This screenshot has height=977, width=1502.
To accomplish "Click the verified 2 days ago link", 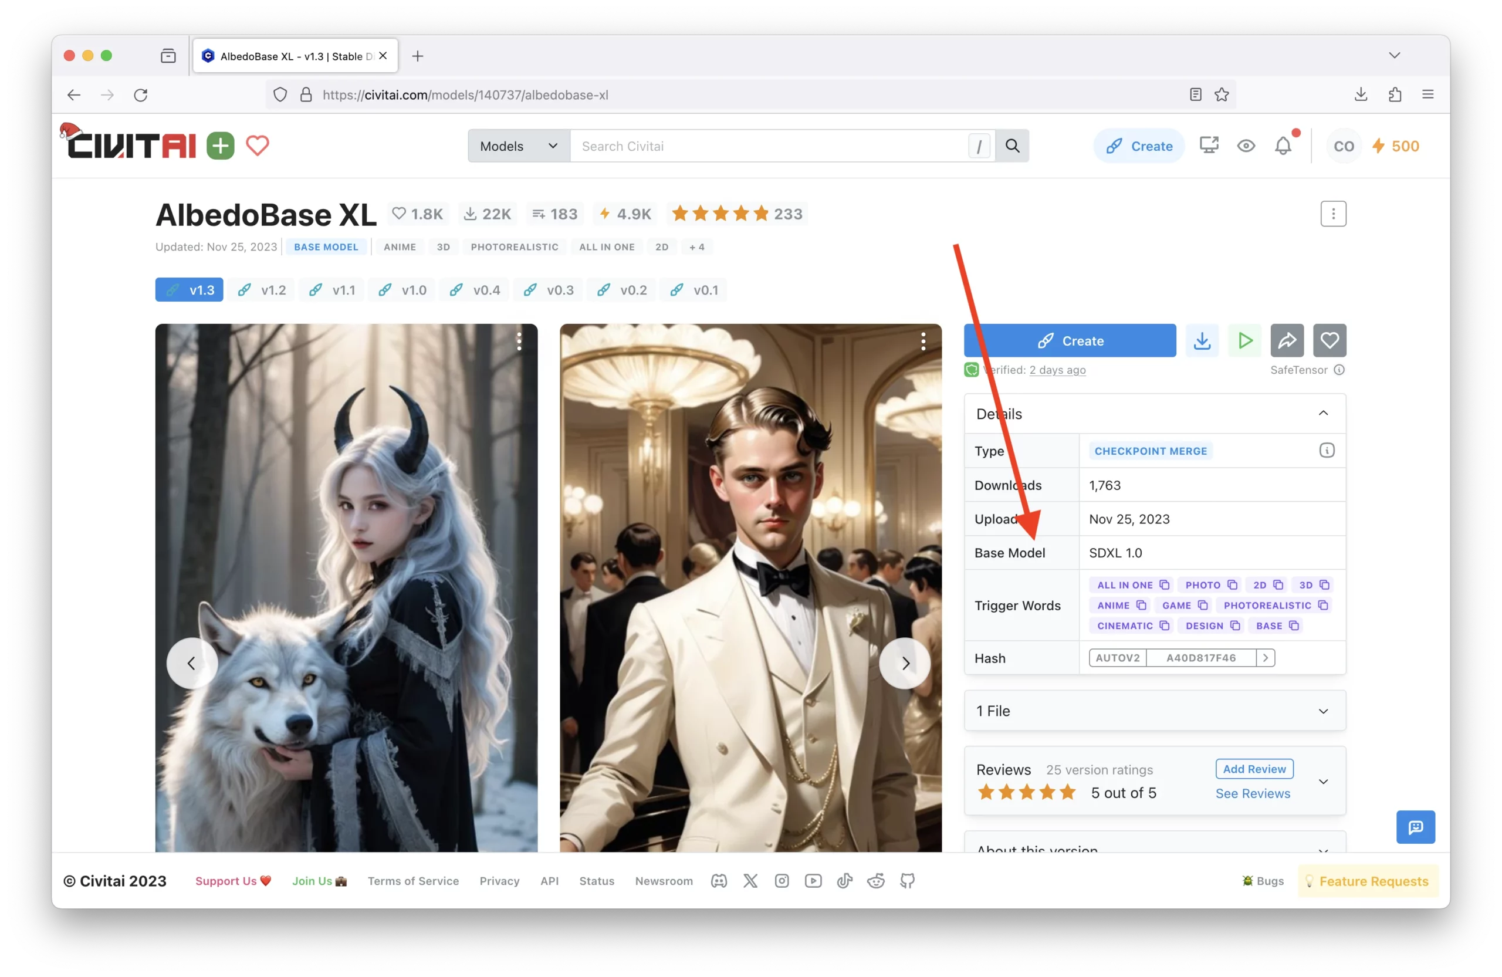I will click(x=1057, y=370).
